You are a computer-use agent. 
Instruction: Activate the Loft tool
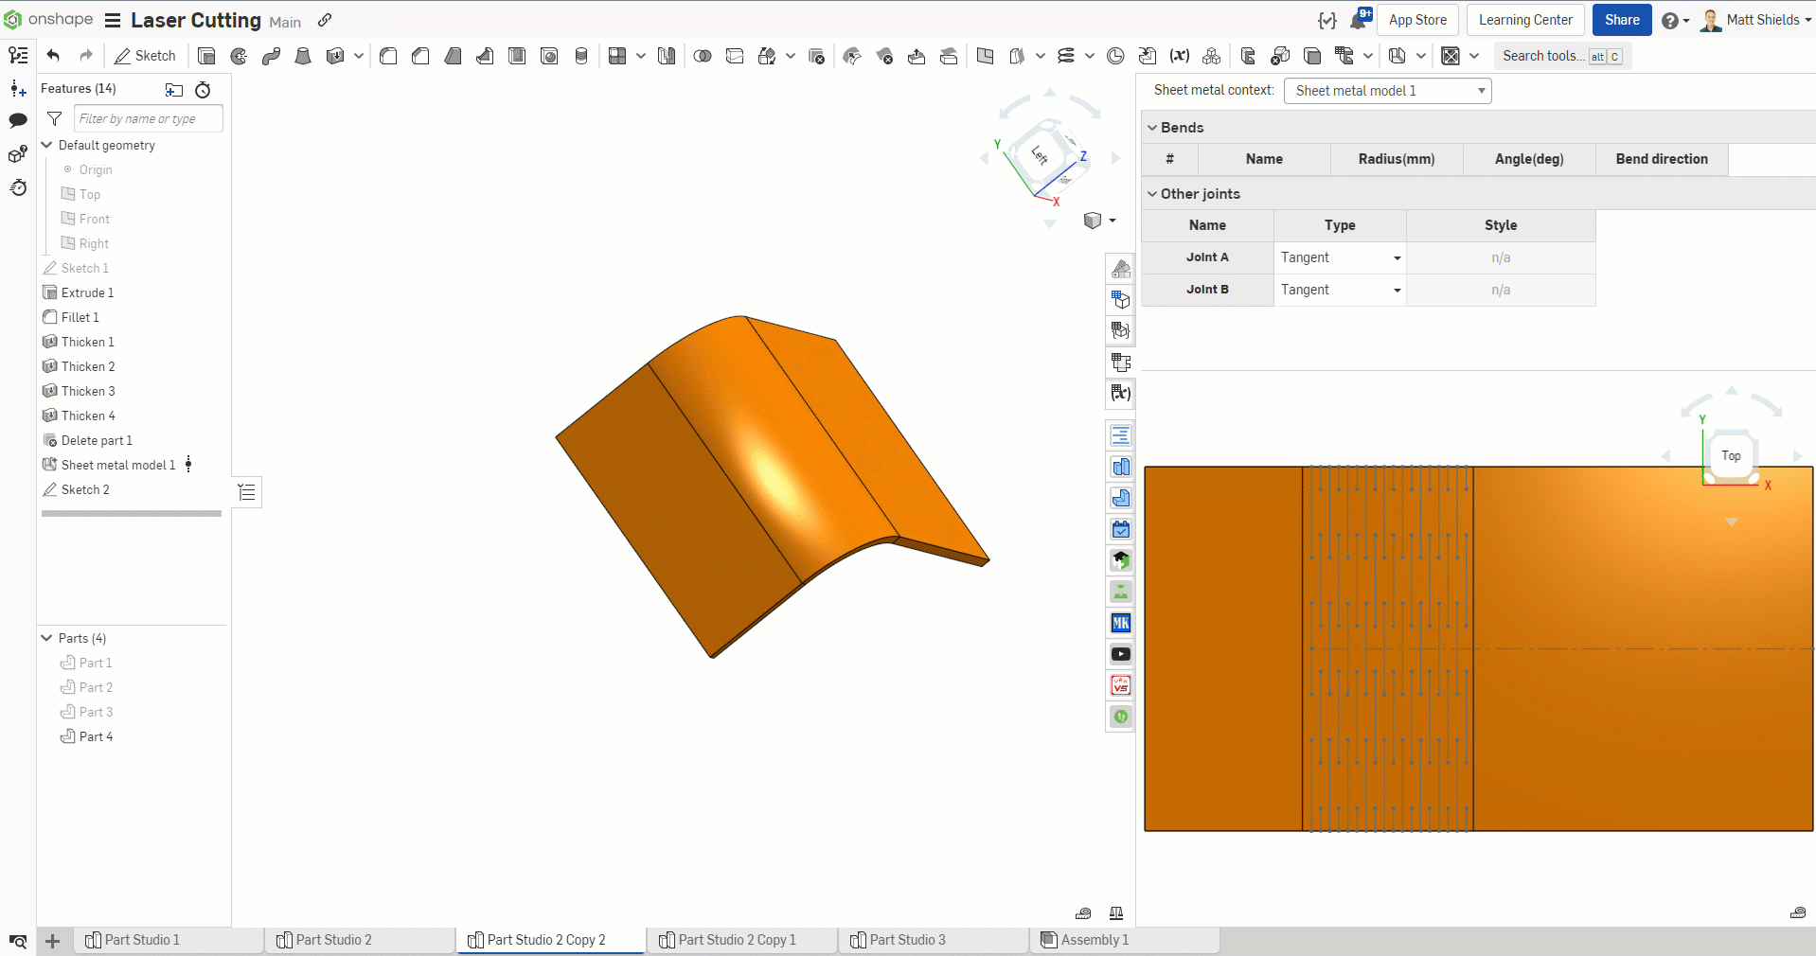coord(303,56)
